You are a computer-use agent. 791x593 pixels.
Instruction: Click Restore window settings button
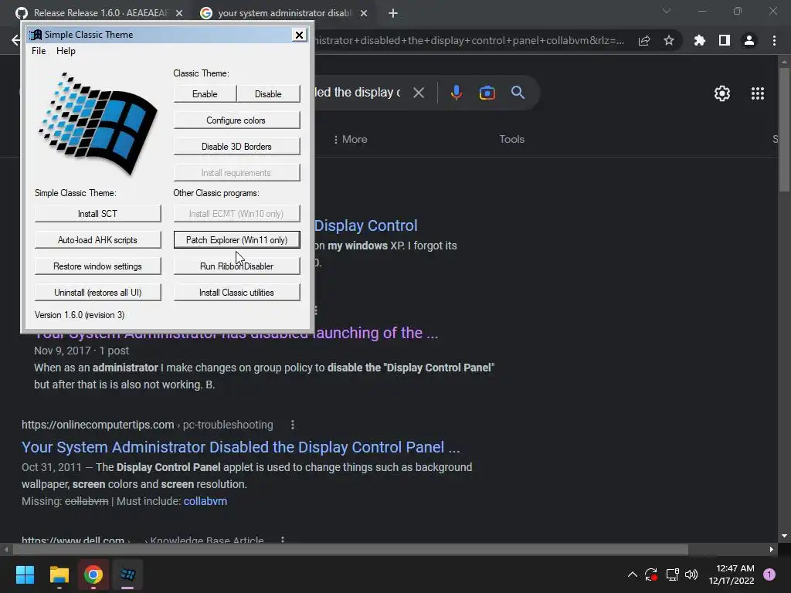tap(98, 266)
